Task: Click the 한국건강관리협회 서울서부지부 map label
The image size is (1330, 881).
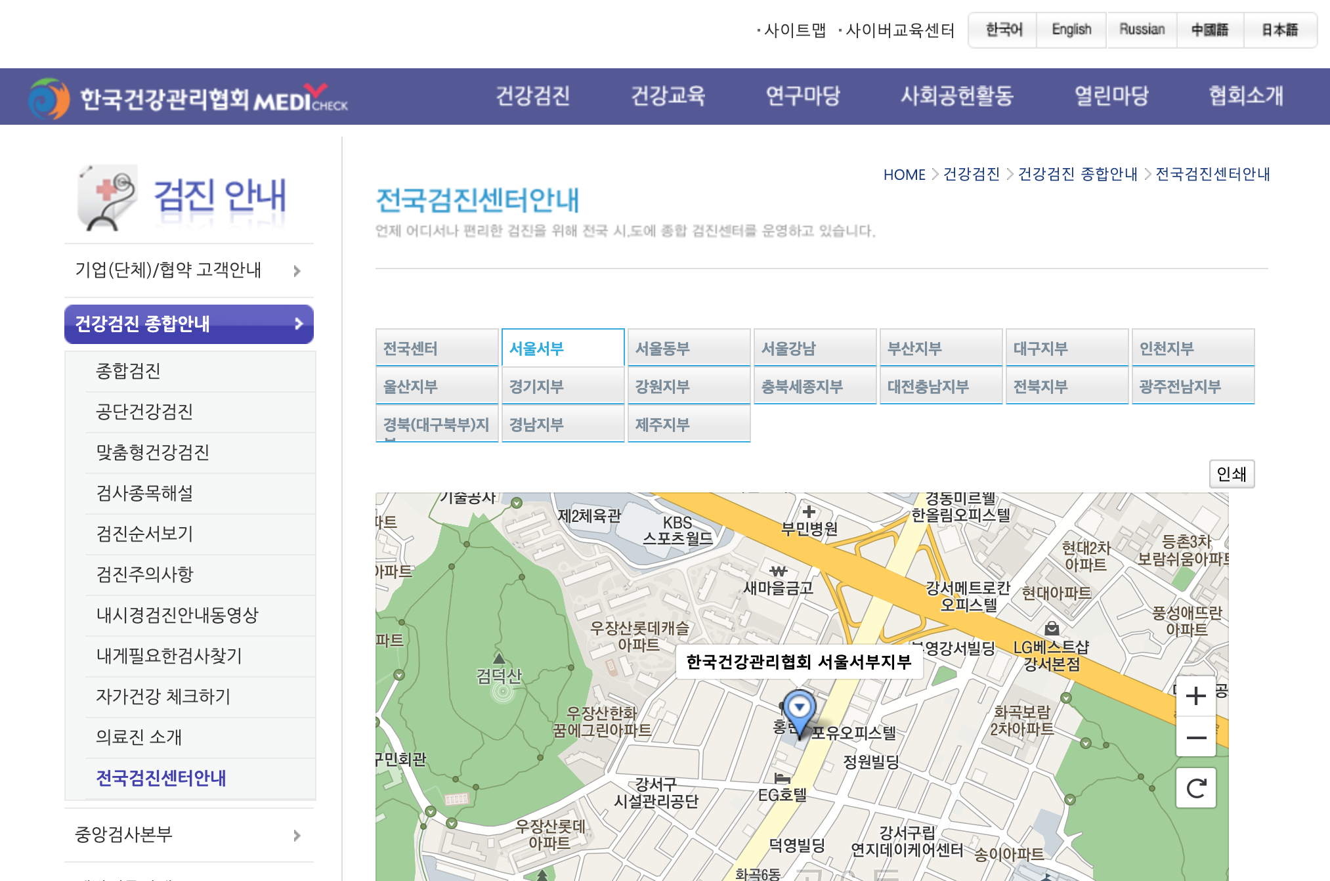Action: pyautogui.click(x=798, y=662)
